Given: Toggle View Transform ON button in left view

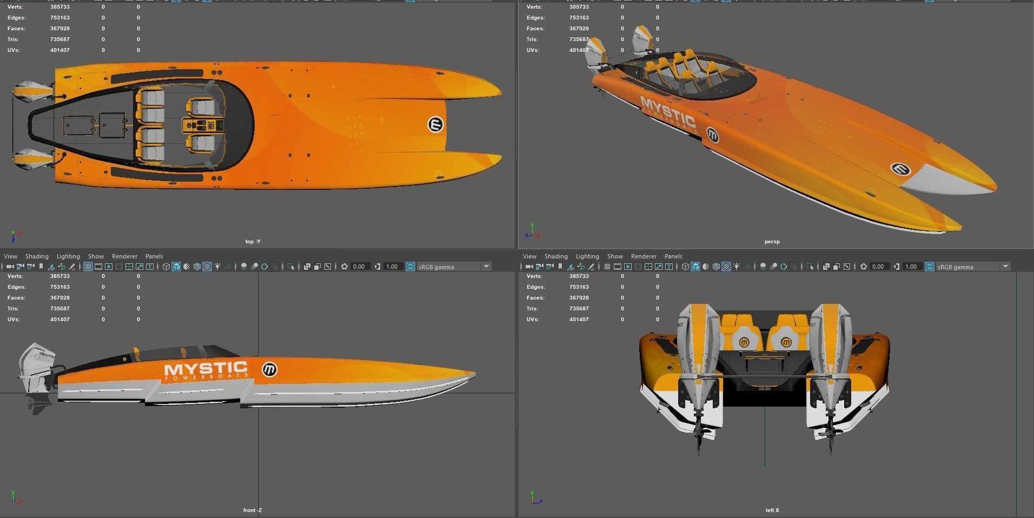Looking at the screenshot, I should (x=929, y=267).
